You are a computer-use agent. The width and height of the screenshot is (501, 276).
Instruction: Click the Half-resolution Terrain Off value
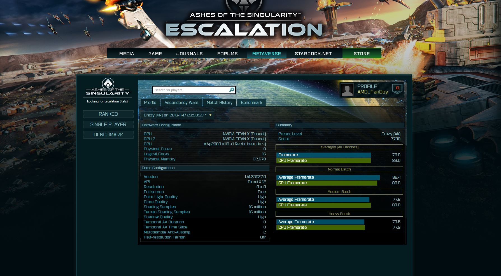tap(263, 237)
